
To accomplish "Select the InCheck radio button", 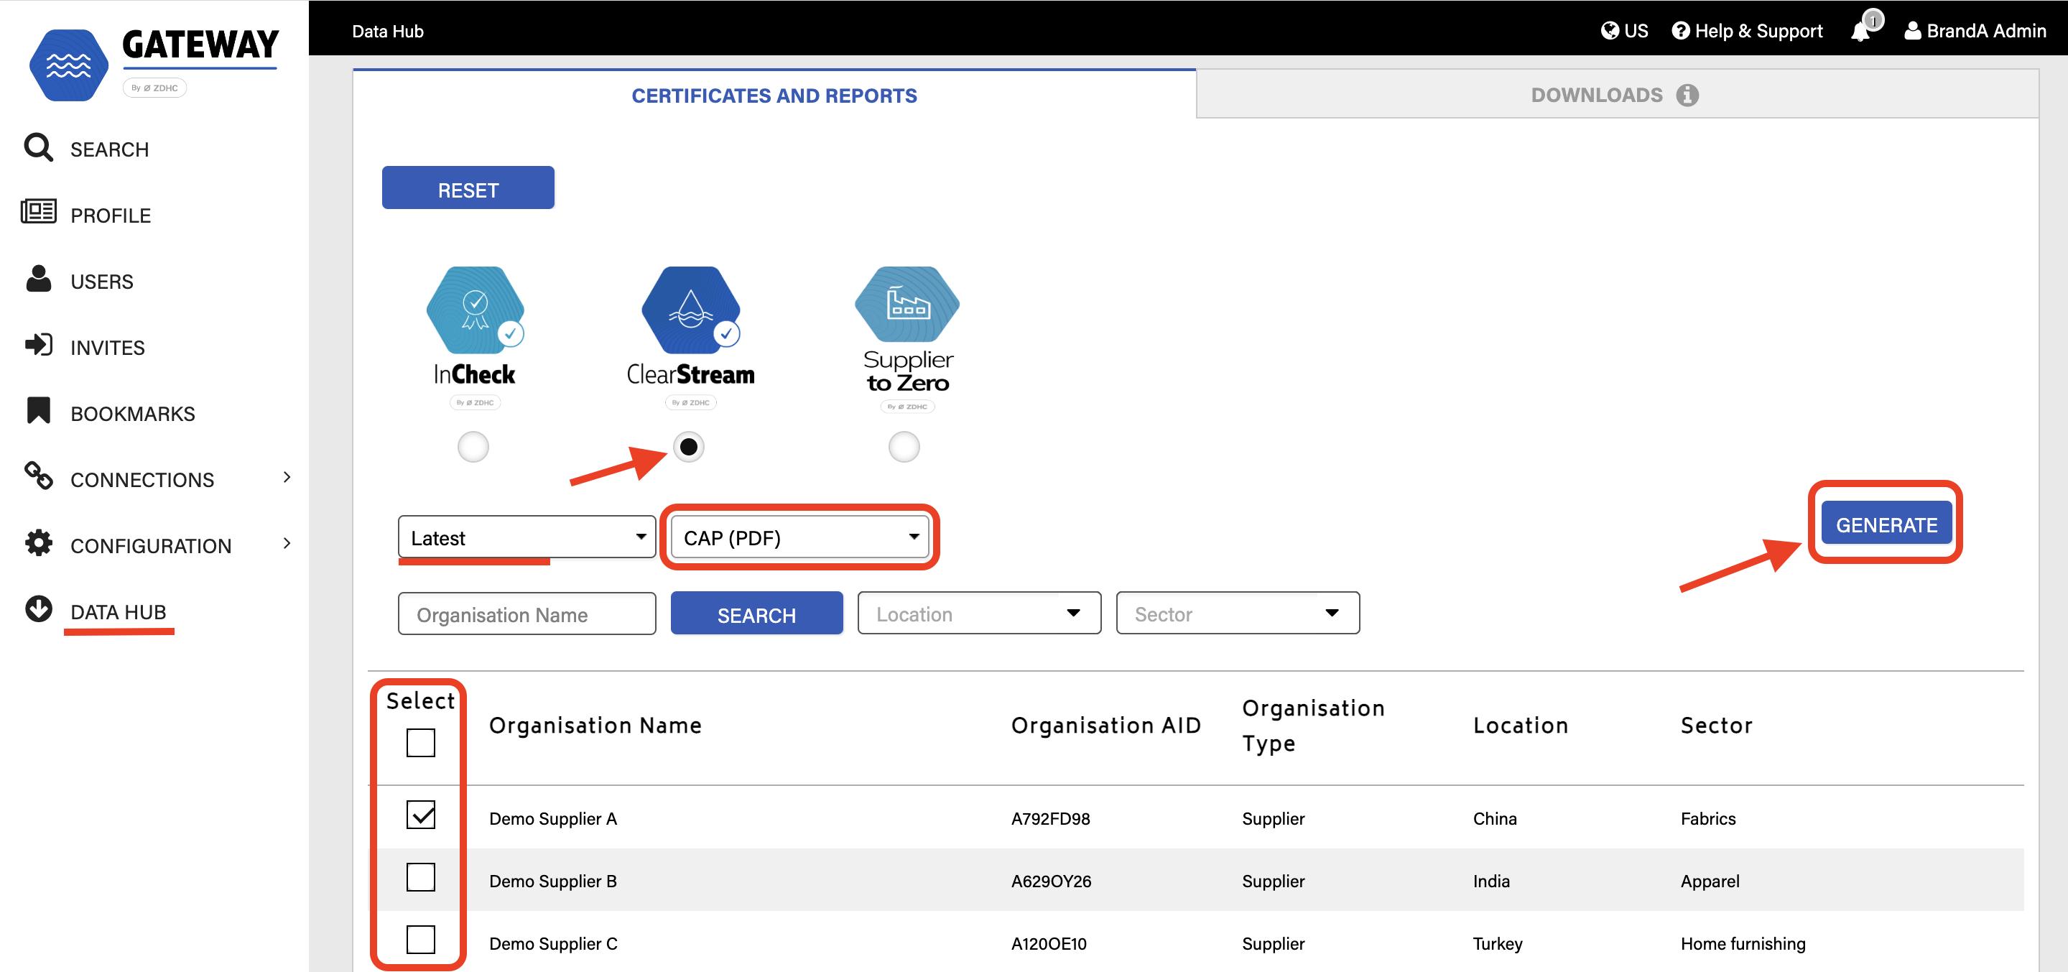I will point(473,447).
